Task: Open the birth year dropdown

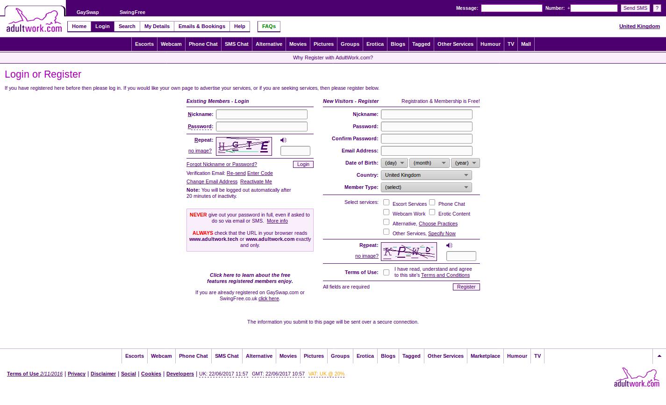Action: pyautogui.click(x=465, y=163)
